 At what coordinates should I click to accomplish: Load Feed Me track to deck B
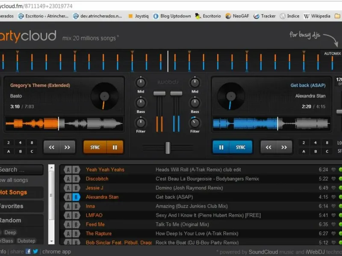pyautogui.click(x=76, y=224)
